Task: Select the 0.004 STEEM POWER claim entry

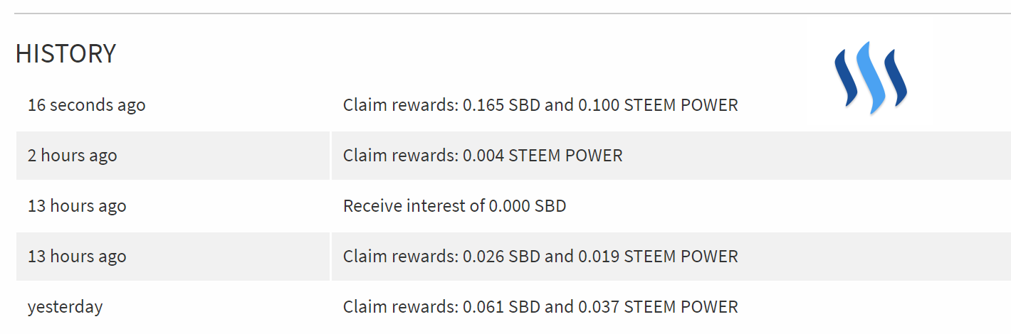Action: [482, 156]
